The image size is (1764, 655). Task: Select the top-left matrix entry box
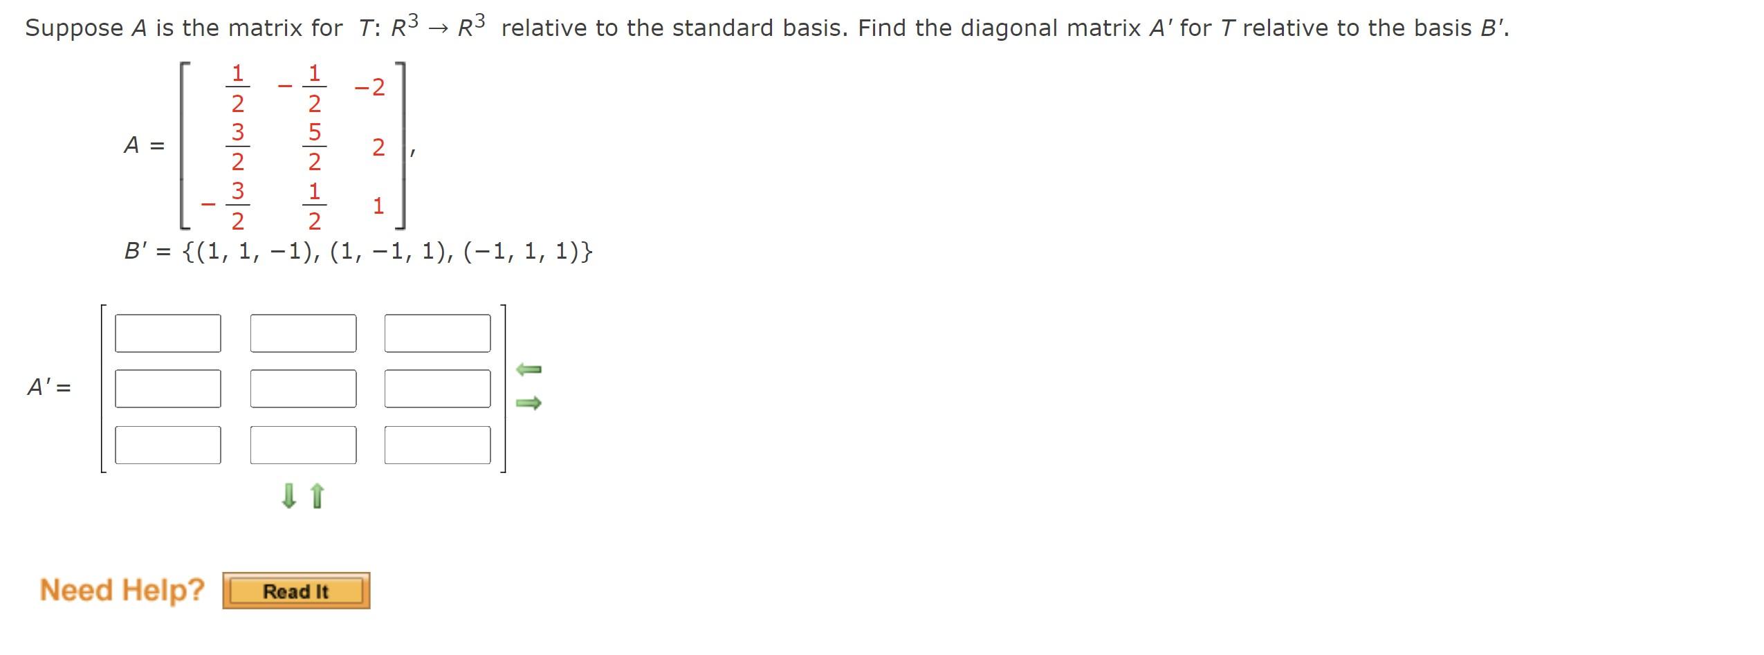tap(167, 334)
